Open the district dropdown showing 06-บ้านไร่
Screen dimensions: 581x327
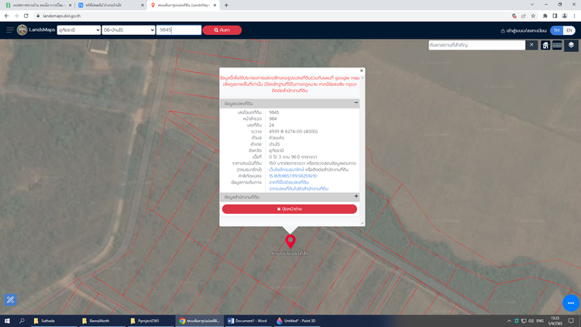[x=128, y=30]
